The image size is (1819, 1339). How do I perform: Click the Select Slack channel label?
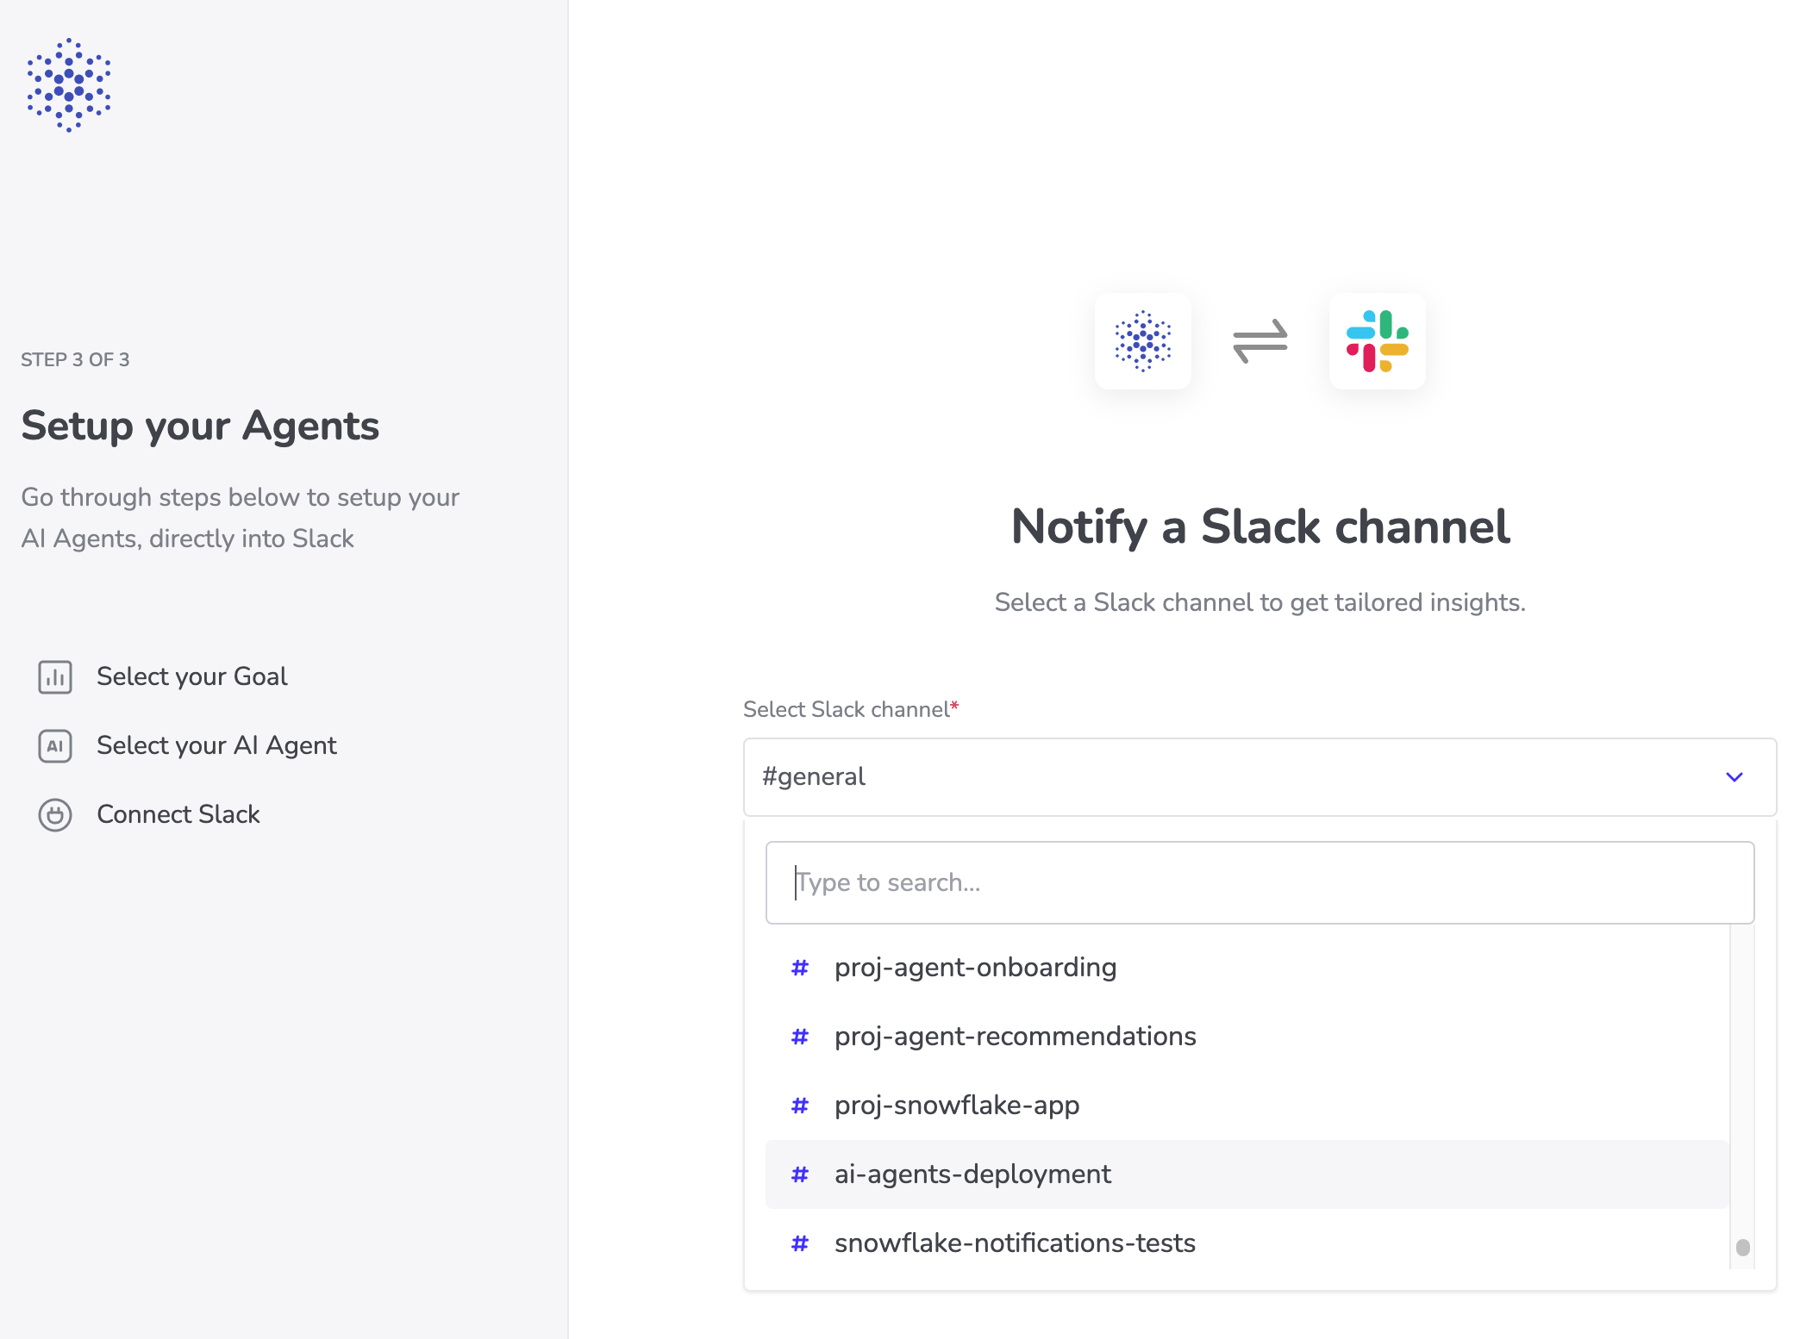(851, 709)
